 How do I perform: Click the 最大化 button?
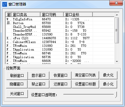tap(108, 75)
